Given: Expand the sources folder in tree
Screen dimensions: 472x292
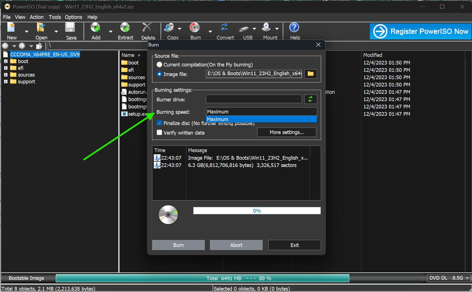Looking at the screenshot, I should 6,75.
